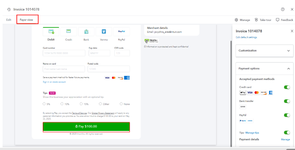
Task: Open the Global Privacy Statement link
Action: 103,113
